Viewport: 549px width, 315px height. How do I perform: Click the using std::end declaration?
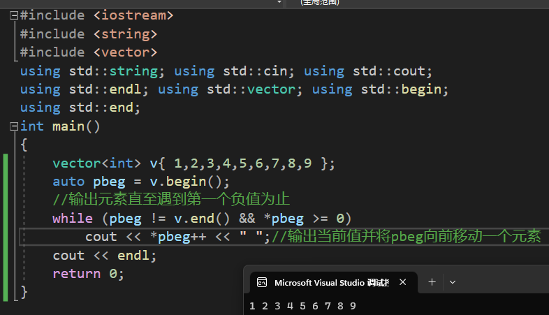click(x=80, y=108)
